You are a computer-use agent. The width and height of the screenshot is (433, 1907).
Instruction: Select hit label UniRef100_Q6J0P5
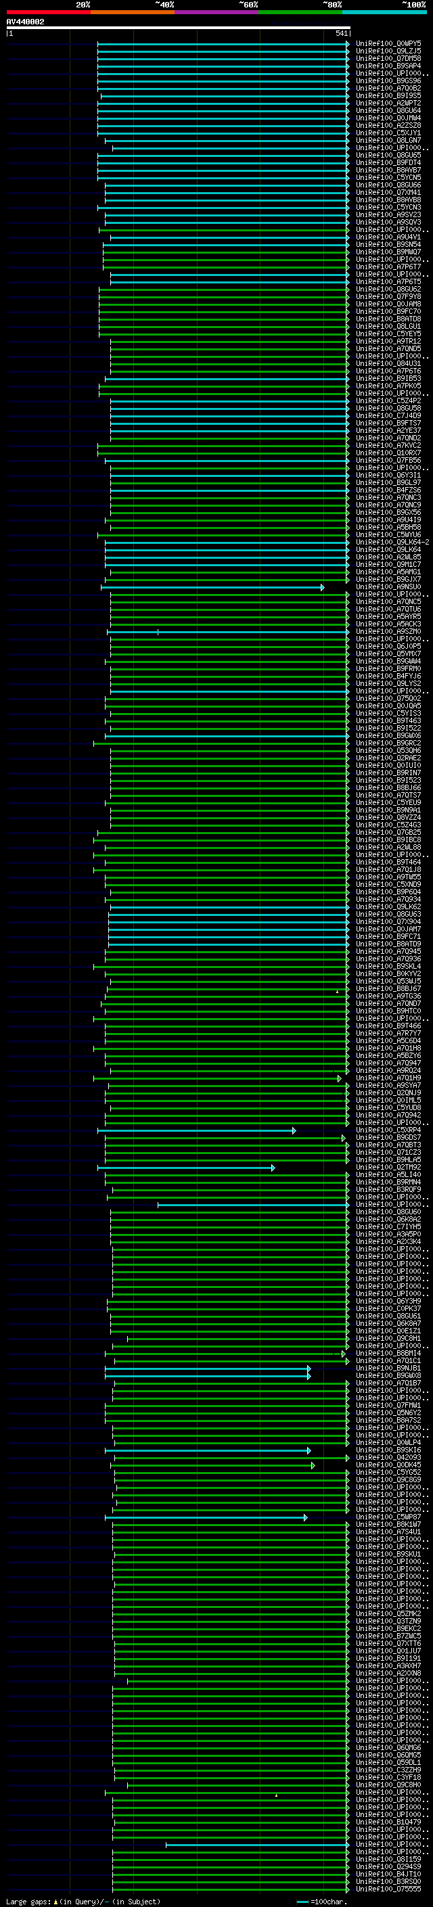(x=388, y=646)
